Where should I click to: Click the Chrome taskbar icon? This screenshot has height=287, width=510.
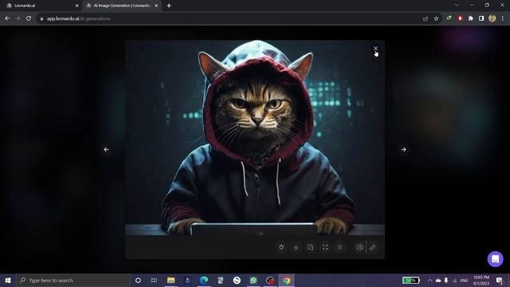(286, 280)
